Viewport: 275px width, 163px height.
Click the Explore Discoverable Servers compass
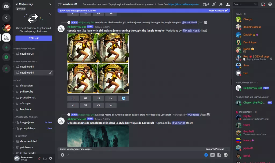tap(6, 57)
